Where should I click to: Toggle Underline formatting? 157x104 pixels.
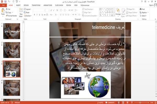point(40,15)
